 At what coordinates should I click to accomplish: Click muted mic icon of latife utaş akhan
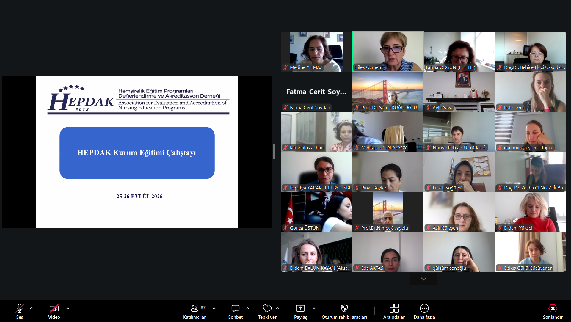click(285, 148)
